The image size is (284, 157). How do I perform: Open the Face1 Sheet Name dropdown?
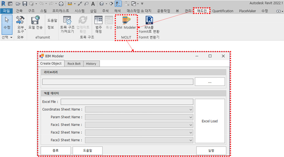tap(139, 125)
